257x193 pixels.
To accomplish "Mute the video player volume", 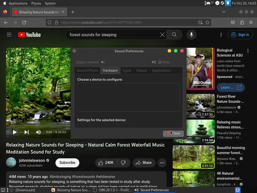I will (x=38, y=132).
